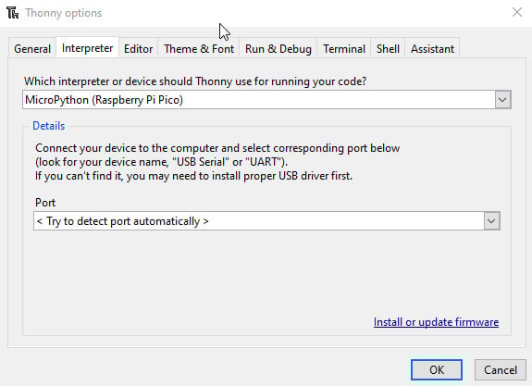
Task: Show the Assistant tab
Action: click(x=432, y=48)
